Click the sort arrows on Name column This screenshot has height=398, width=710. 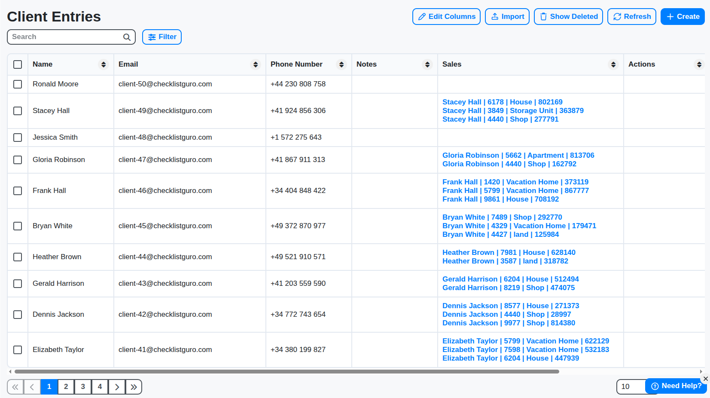pyautogui.click(x=104, y=64)
